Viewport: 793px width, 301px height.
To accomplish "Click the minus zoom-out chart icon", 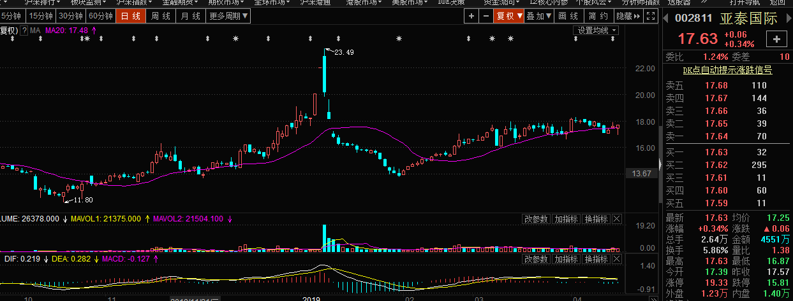I will [x=487, y=16].
